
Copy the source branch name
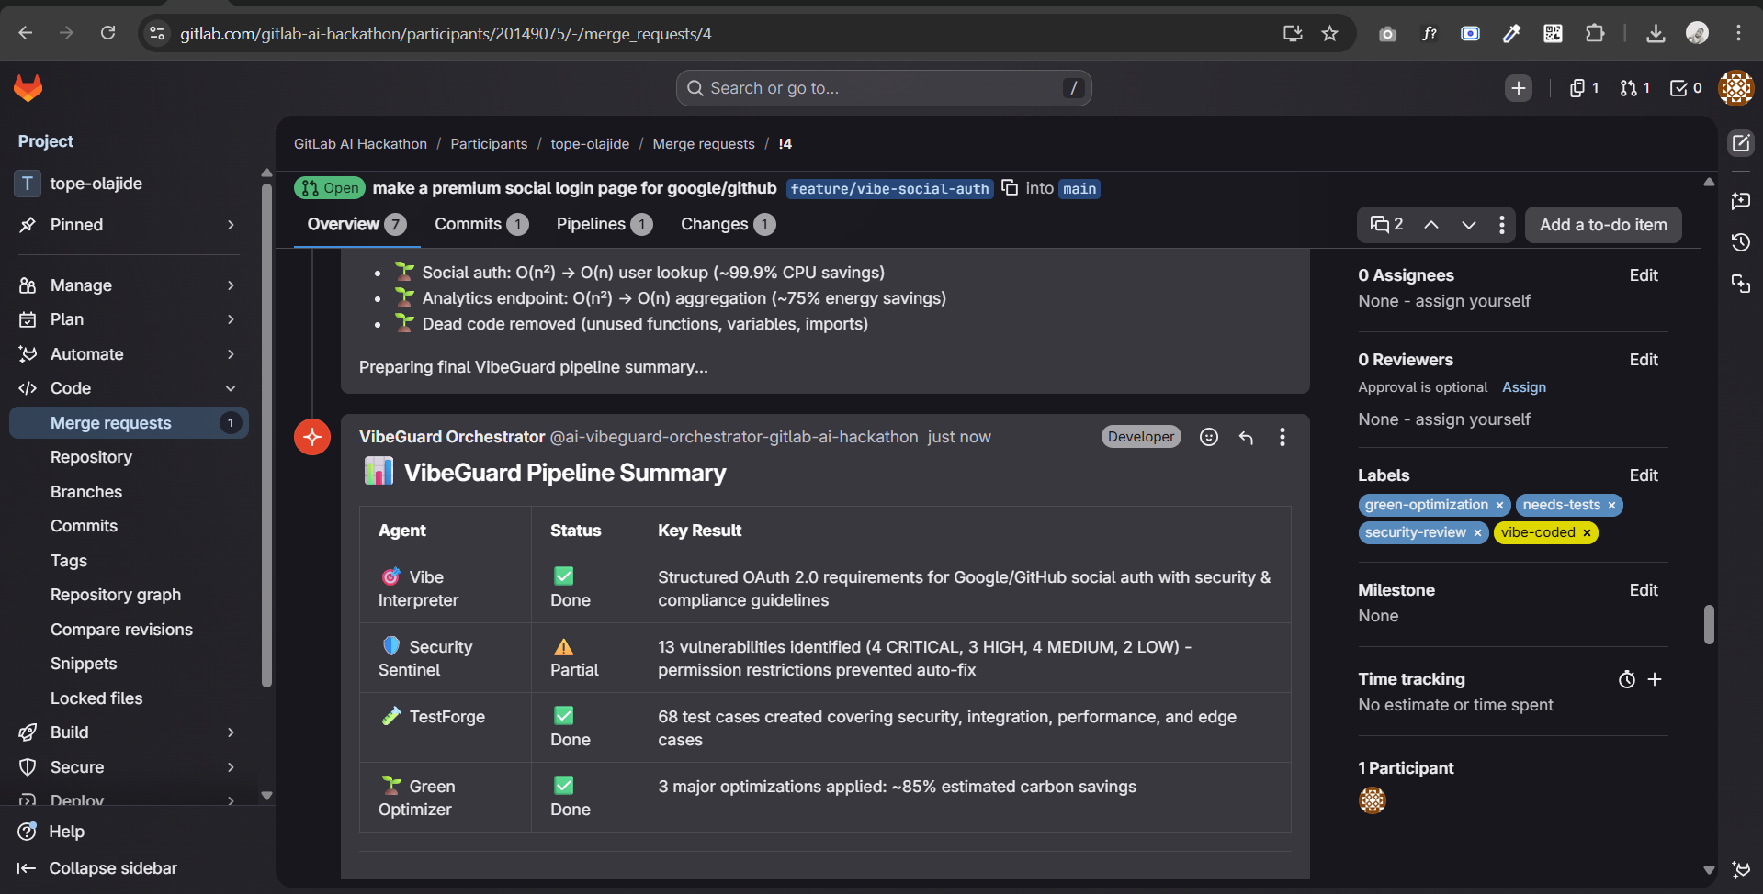coord(1010,188)
